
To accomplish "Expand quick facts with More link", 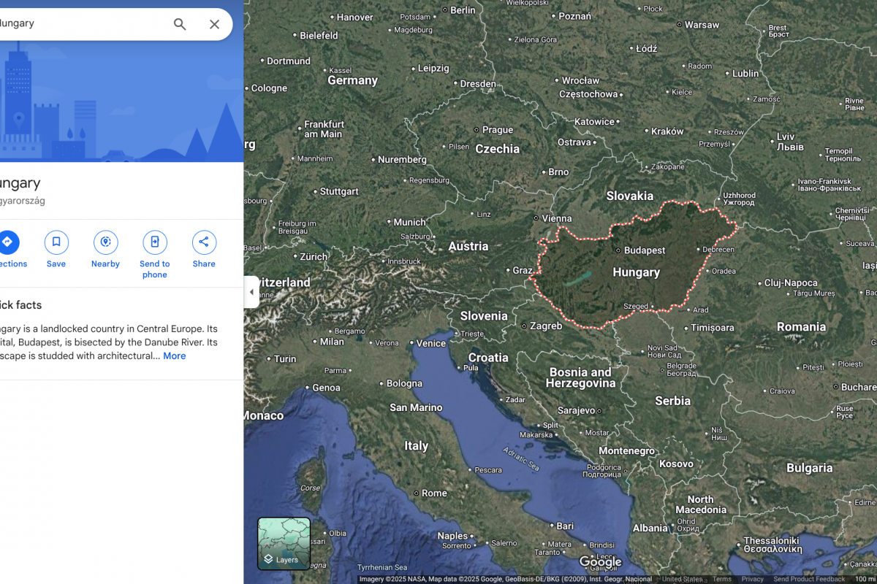I will [174, 356].
